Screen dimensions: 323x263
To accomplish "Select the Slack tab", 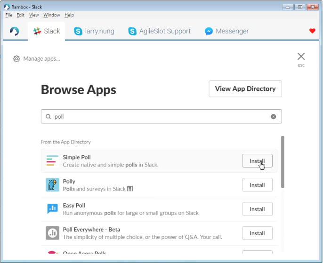I will click(x=46, y=31).
